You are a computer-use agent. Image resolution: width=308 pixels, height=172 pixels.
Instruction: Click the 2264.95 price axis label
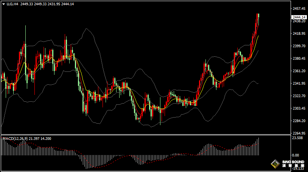point(299,133)
